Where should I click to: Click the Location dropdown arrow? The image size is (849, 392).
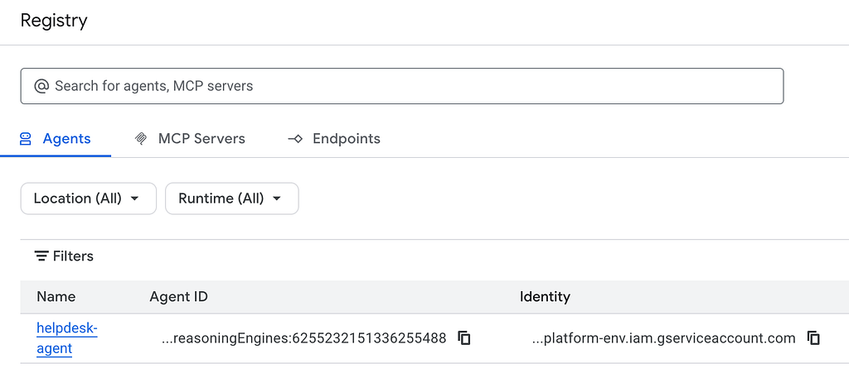(135, 198)
